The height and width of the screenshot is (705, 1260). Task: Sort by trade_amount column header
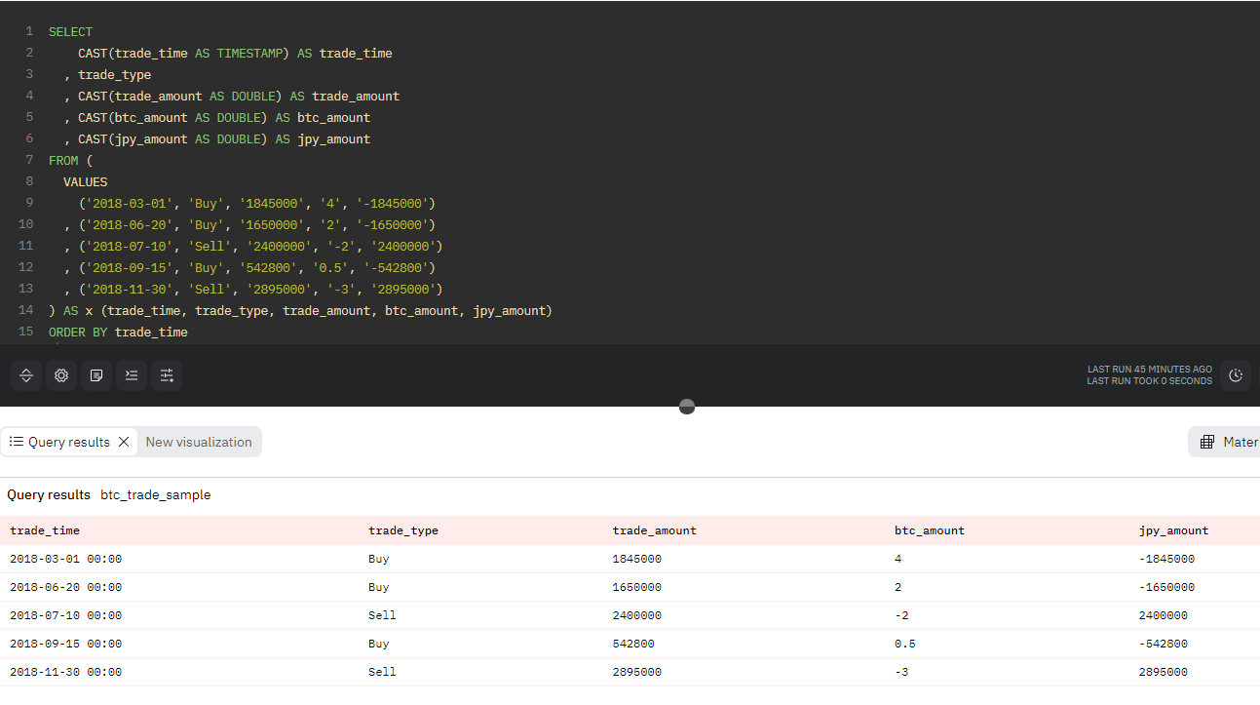point(655,530)
